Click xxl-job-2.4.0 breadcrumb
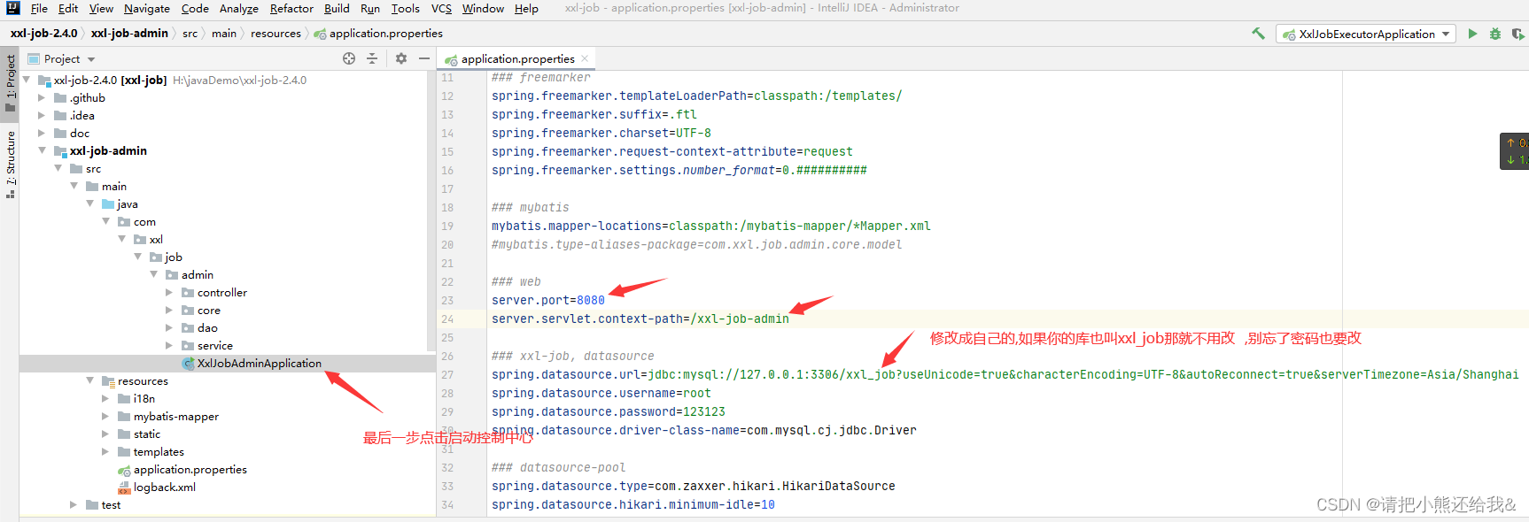 44,34
